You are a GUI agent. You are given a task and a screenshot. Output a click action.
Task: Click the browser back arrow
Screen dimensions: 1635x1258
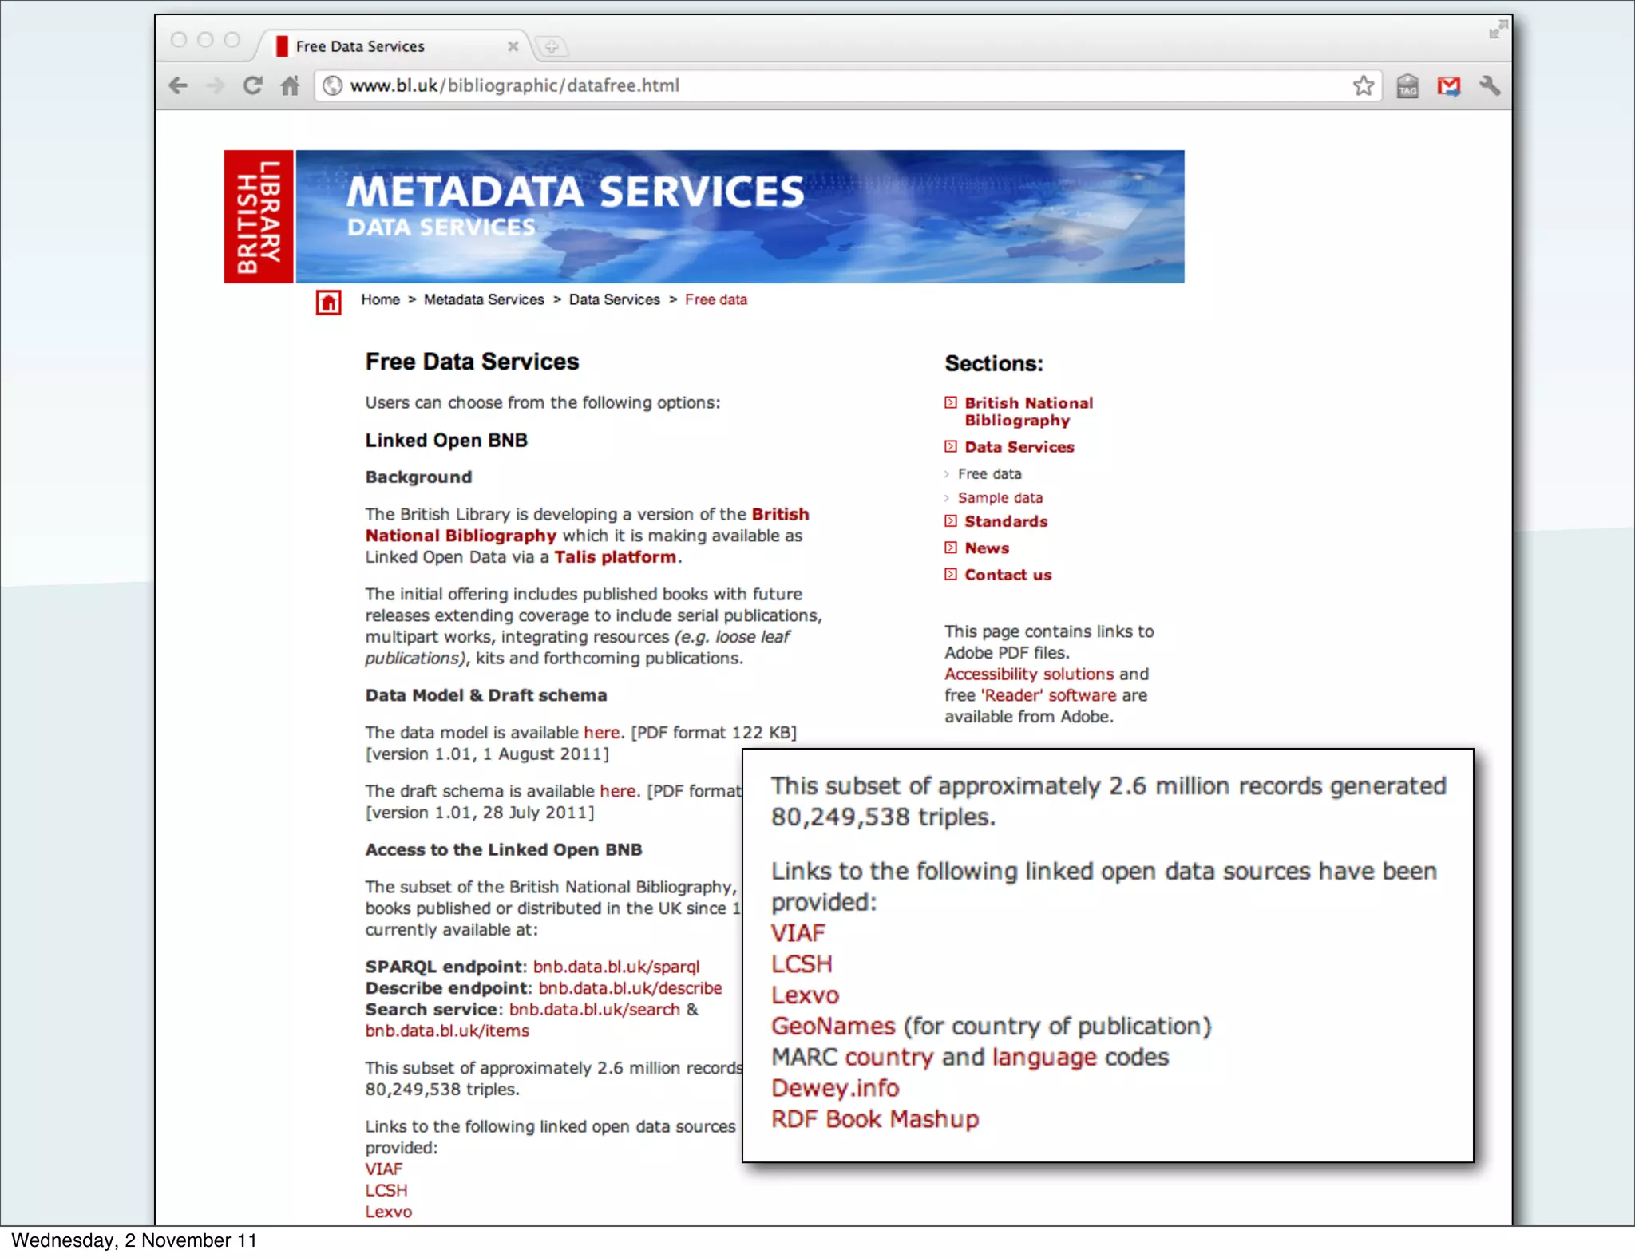[x=179, y=85]
